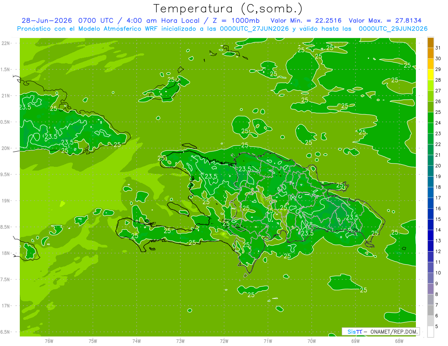448x346 pixels.
Task: Click the "13" label on the color scale
Action: pos(438,241)
